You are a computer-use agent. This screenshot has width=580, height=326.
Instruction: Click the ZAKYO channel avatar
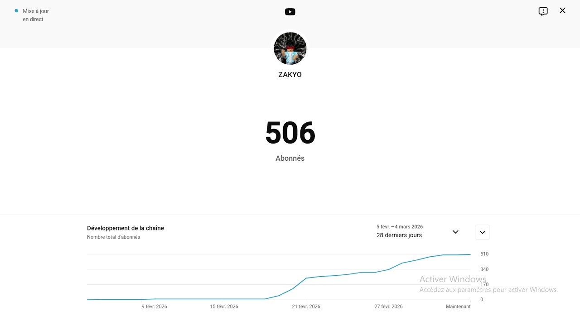point(290,48)
